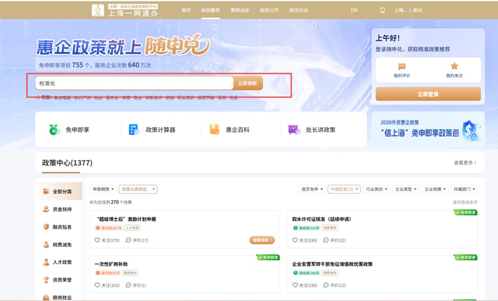The image size is (498, 301).
Task: Open the 首页 navigation tab
Action: 186,10
